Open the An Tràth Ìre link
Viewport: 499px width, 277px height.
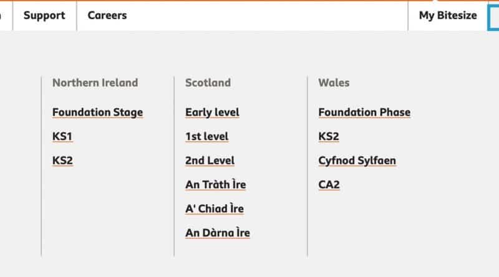point(215,184)
